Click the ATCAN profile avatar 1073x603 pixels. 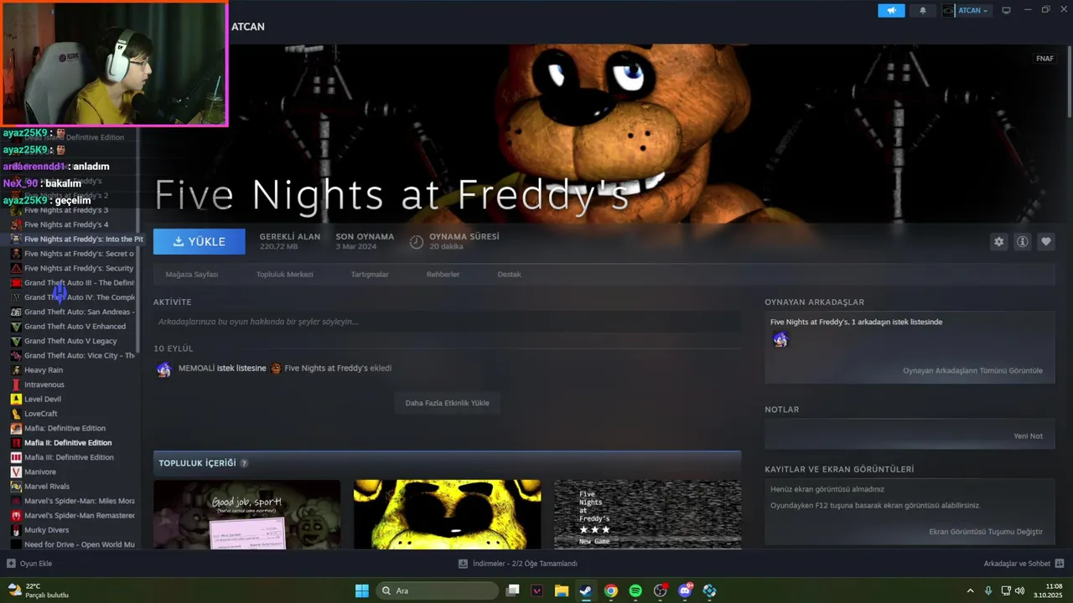pos(949,11)
